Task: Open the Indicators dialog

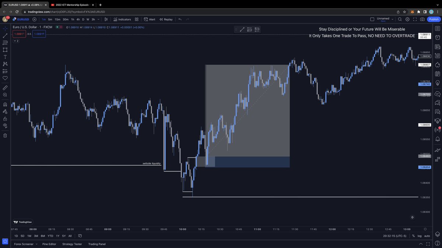Action: click(122, 19)
